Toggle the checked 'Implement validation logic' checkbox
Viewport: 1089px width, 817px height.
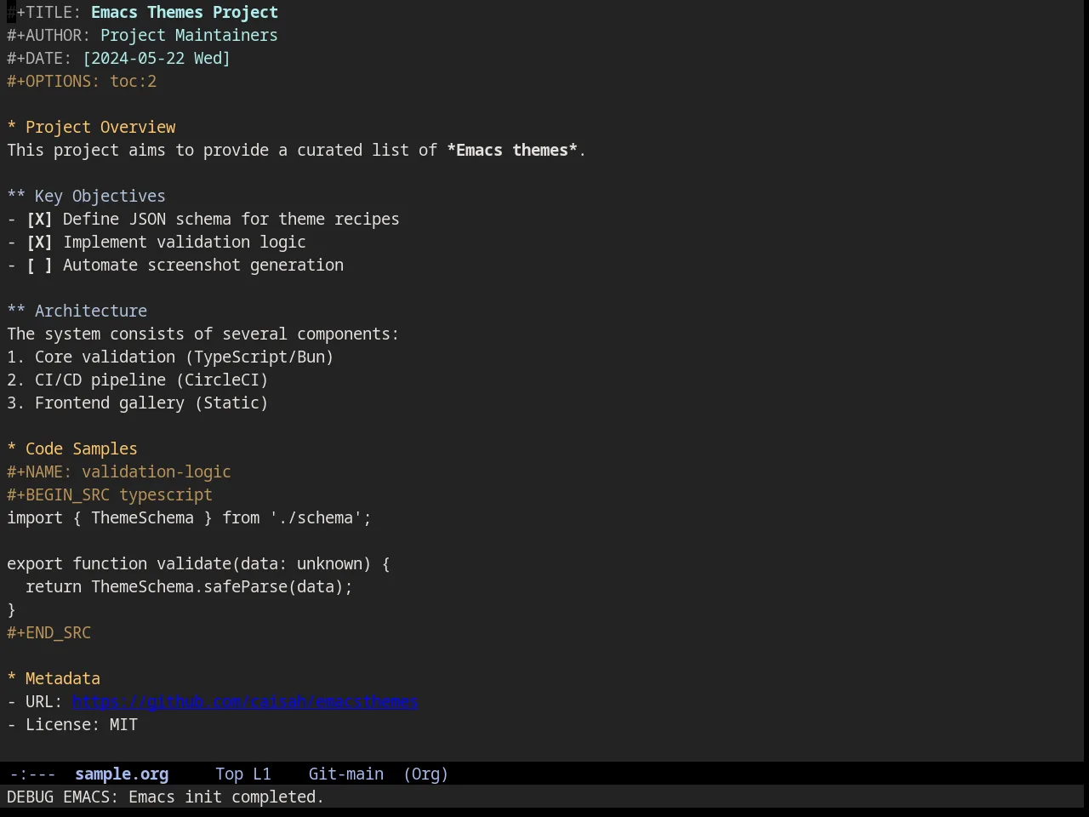(39, 243)
